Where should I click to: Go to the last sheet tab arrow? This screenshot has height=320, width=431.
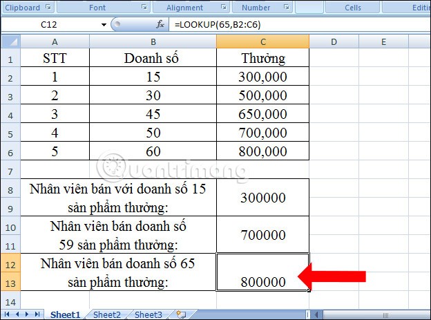37,314
